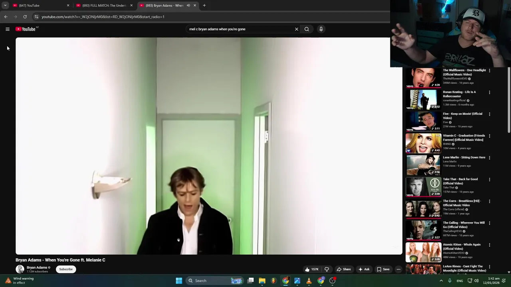
Task: Open a new browser tab
Action: pos(204,6)
